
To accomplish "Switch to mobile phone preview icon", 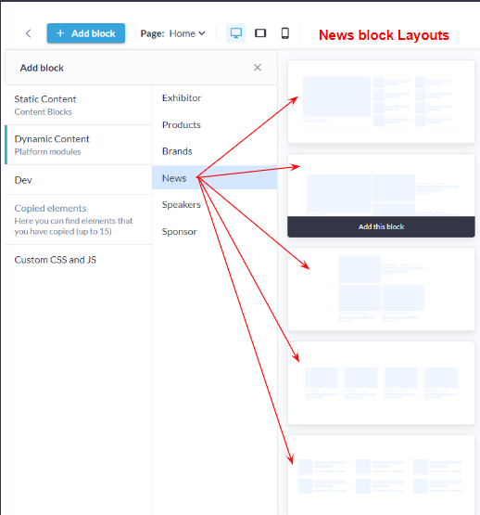I will [285, 33].
